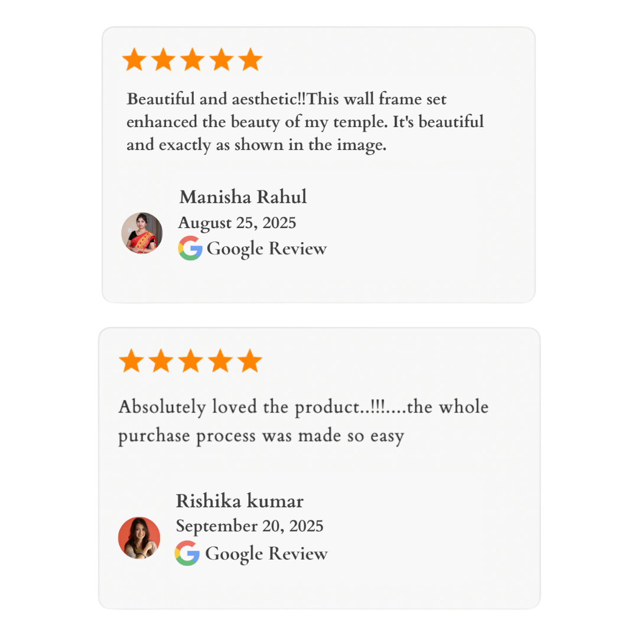Select the "Absolutely loved the product" review text

[x=303, y=422]
